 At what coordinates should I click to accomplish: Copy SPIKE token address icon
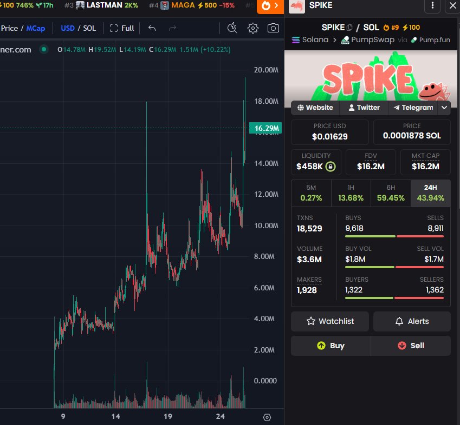click(349, 28)
